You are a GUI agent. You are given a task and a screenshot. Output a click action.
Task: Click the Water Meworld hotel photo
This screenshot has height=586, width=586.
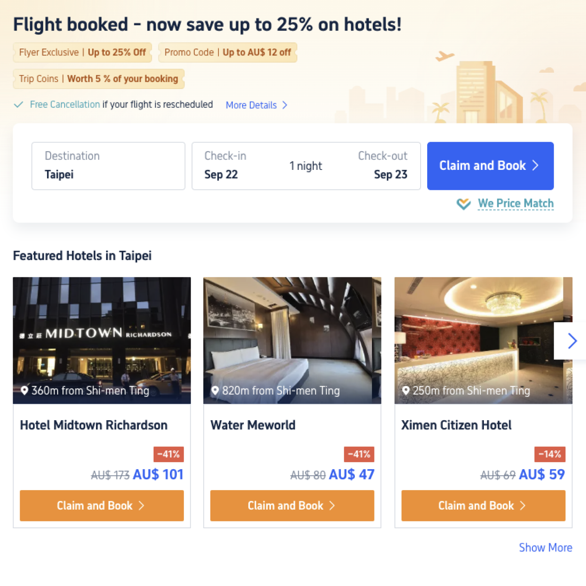pyautogui.click(x=292, y=340)
